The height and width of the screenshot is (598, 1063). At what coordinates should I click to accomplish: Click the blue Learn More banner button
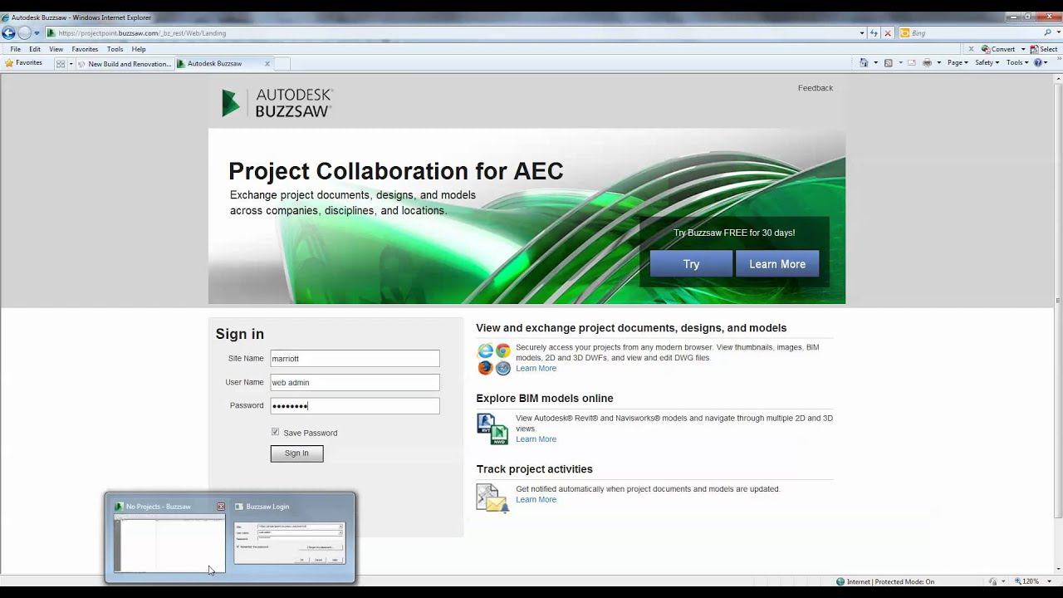click(777, 264)
